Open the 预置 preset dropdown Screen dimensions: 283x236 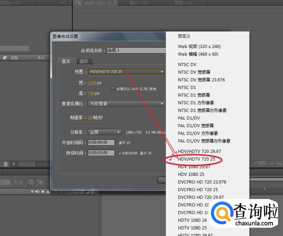coord(126,72)
